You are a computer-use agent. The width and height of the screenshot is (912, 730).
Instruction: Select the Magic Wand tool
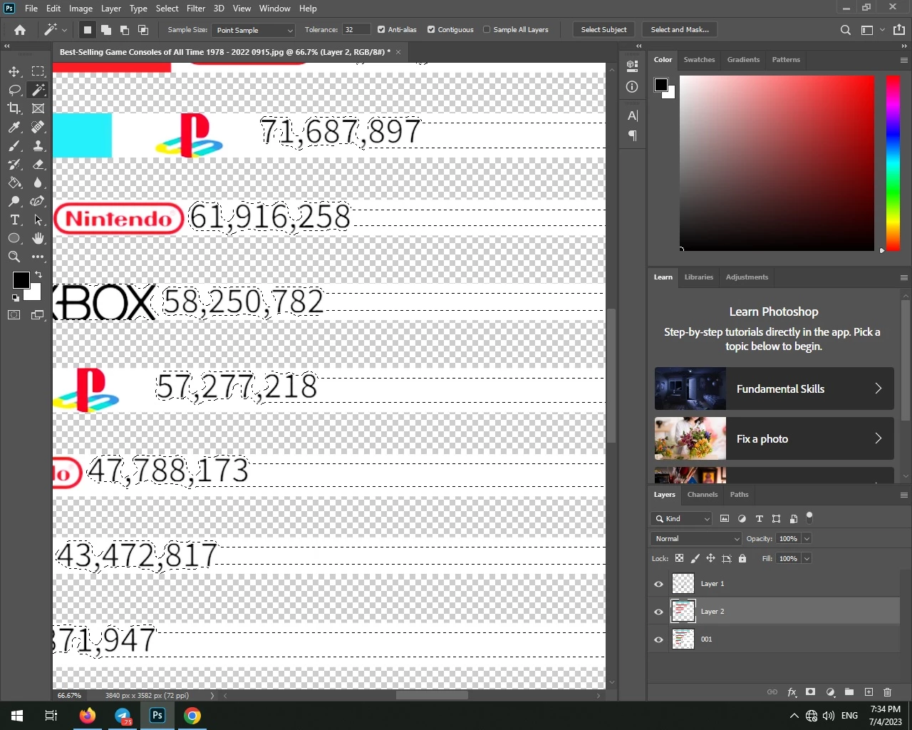click(38, 90)
